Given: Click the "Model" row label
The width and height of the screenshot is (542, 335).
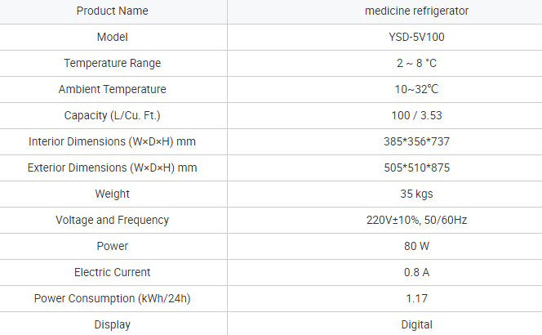Looking at the screenshot, I should [113, 37].
